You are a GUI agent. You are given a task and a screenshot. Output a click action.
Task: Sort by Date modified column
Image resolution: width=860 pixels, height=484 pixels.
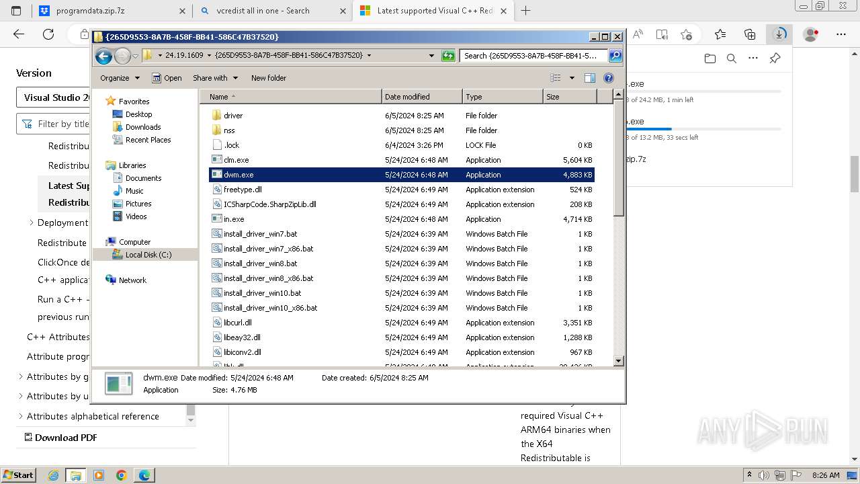[x=422, y=97]
